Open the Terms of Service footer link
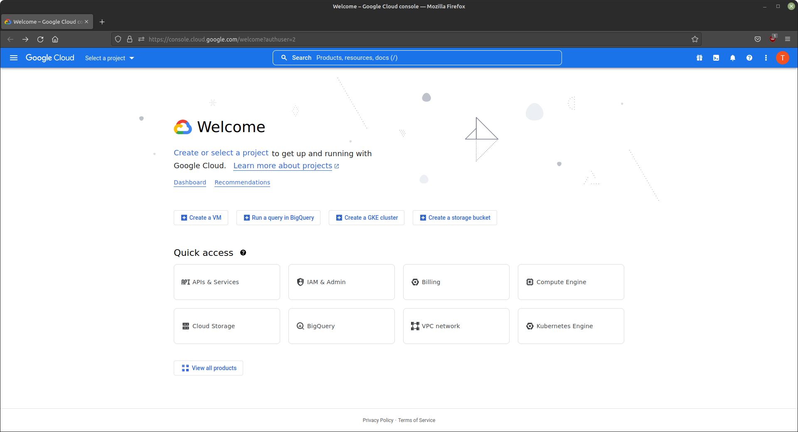Image resolution: width=798 pixels, height=432 pixels. coord(416,420)
